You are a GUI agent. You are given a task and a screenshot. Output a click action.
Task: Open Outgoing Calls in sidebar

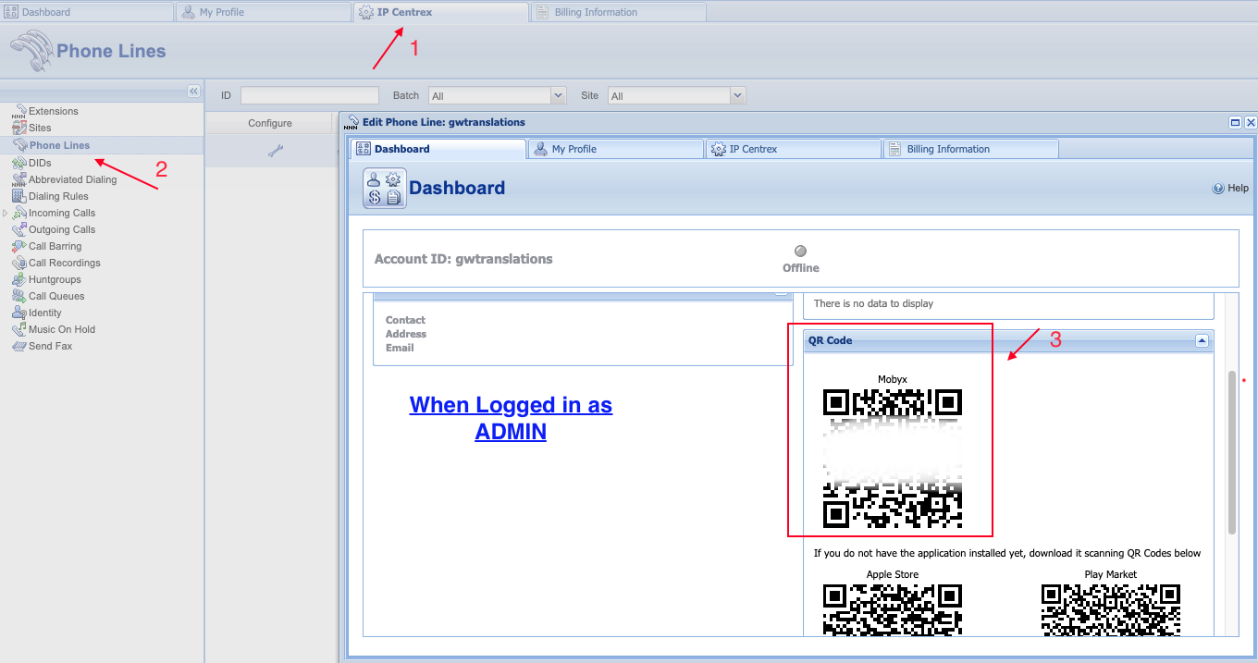(x=61, y=229)
